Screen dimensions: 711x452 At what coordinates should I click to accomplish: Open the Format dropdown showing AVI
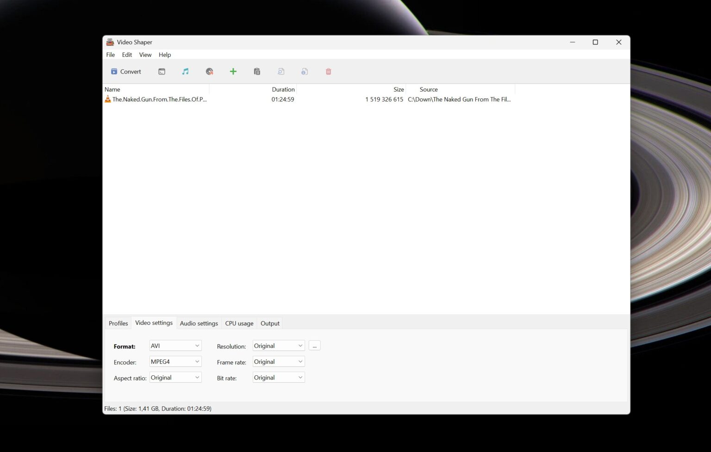click(175, 345)
